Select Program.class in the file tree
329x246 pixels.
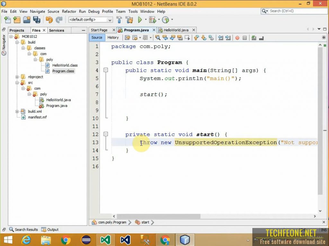[x=63, y=71]
